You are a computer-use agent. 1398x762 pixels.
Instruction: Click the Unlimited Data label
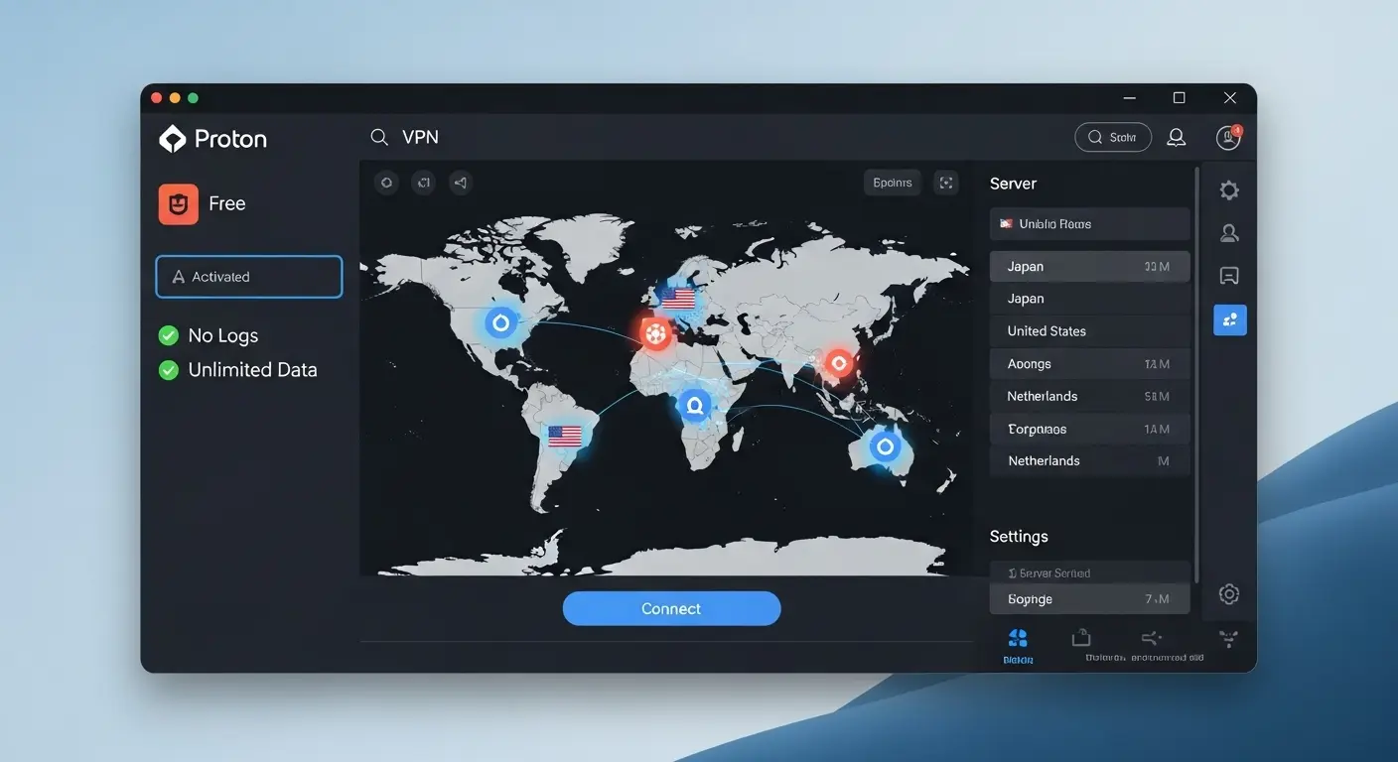coord(253,370)
